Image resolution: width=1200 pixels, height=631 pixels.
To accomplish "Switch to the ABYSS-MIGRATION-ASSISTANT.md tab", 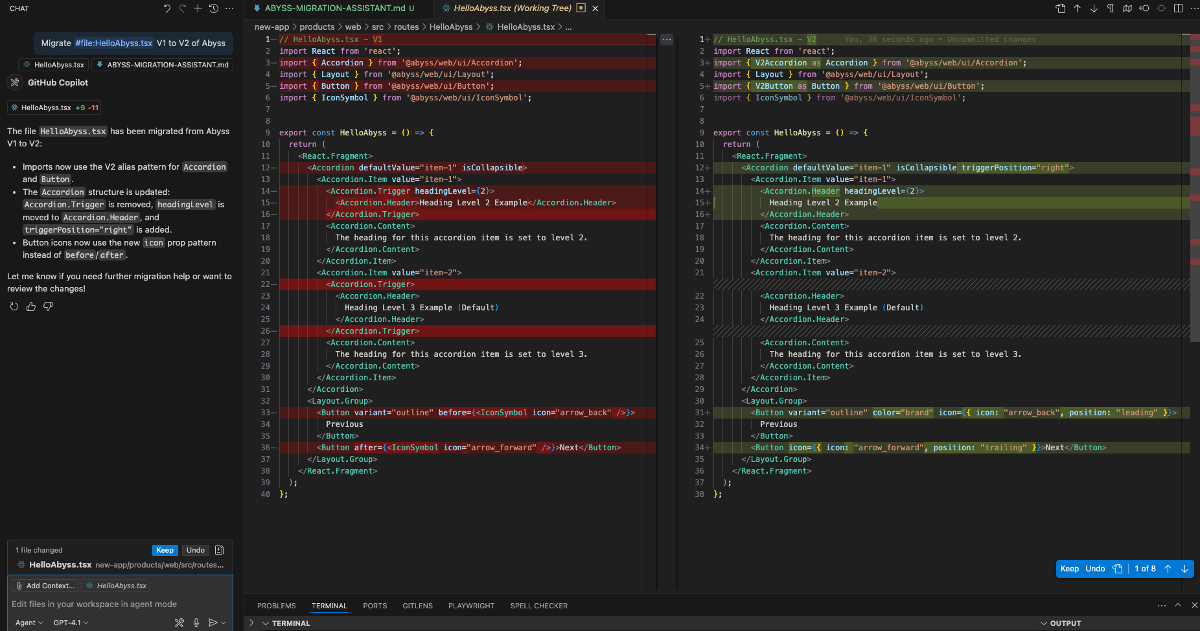I will click(x=334, y=8).
